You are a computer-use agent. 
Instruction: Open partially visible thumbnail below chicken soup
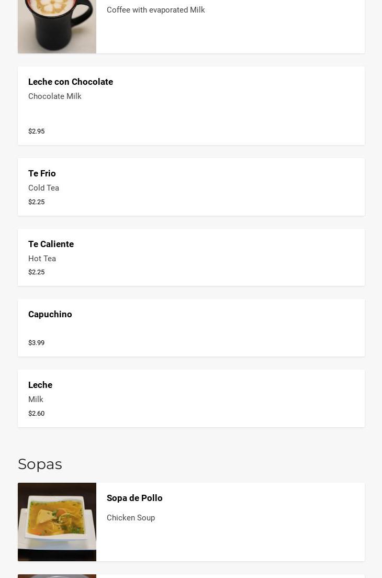point(57,576)
